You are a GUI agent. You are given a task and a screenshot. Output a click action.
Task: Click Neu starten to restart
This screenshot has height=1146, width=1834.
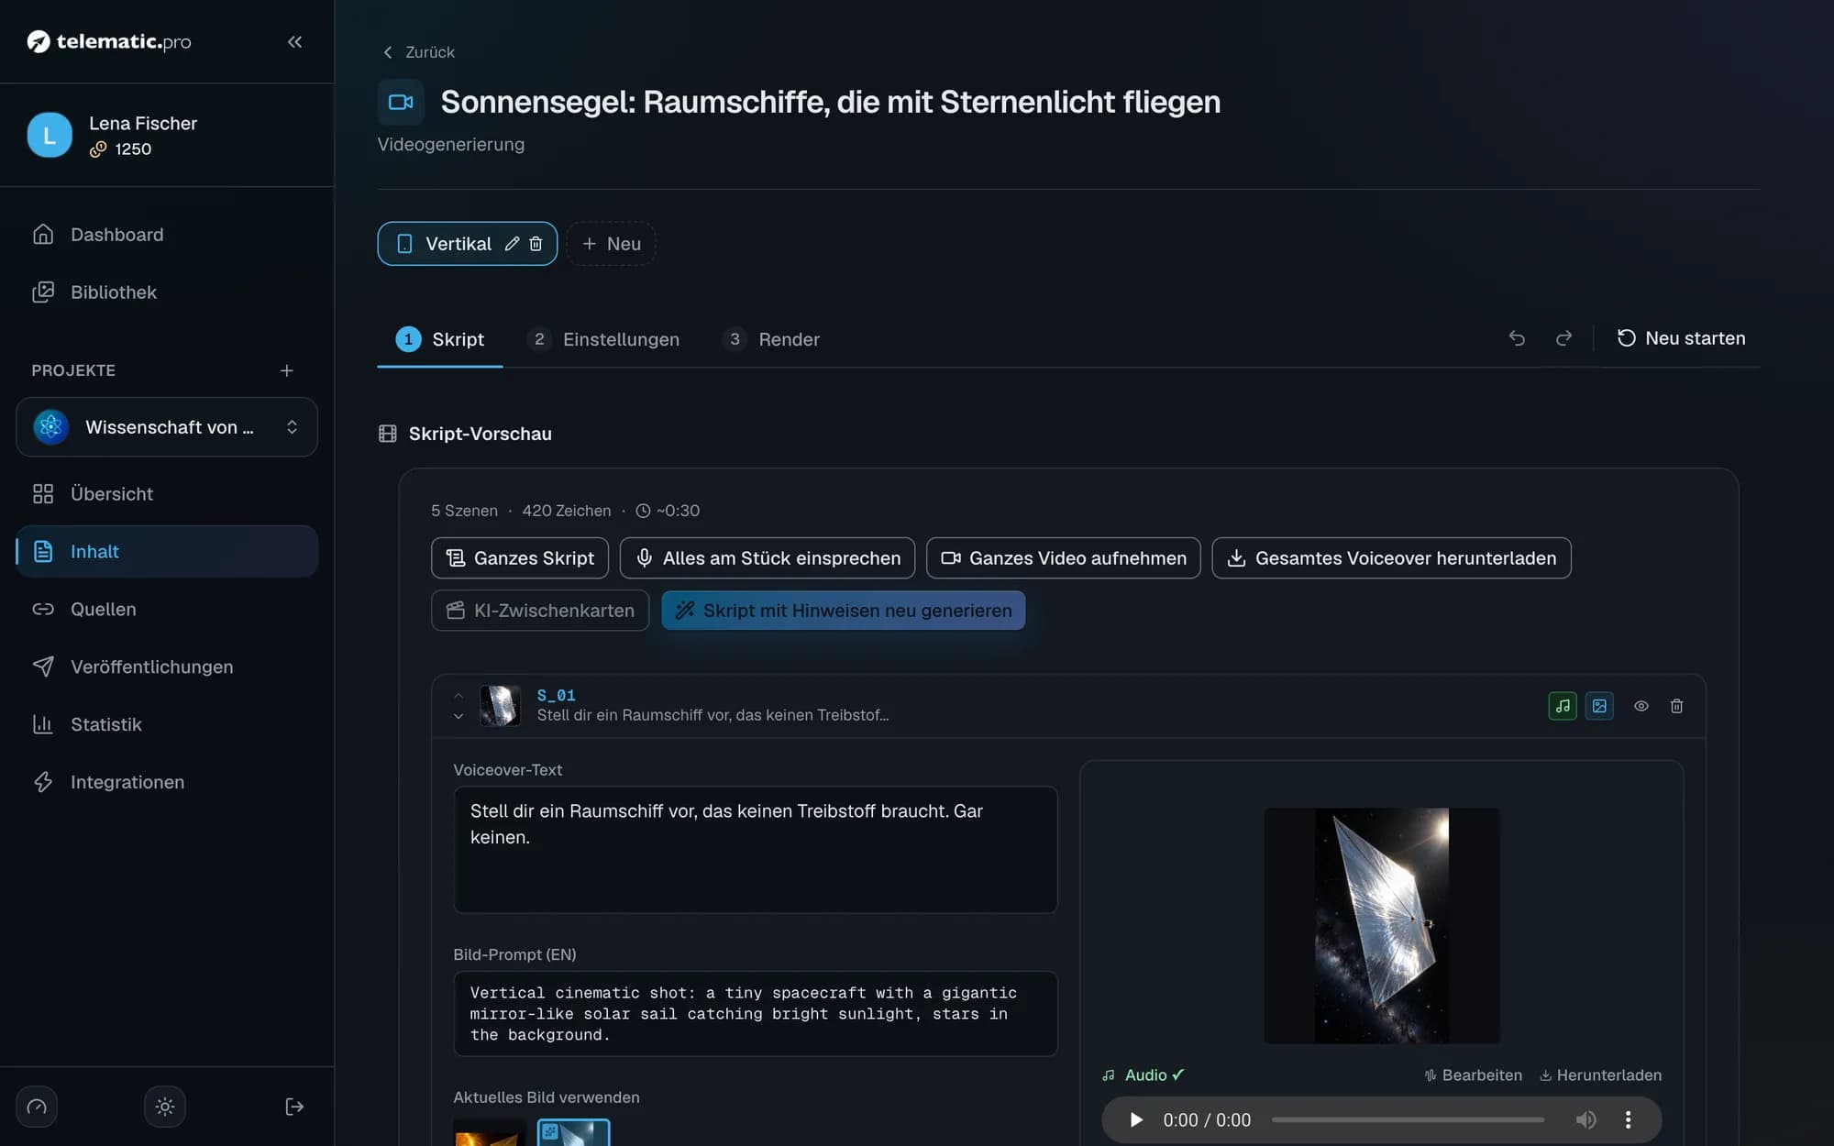pos(1681,338)
